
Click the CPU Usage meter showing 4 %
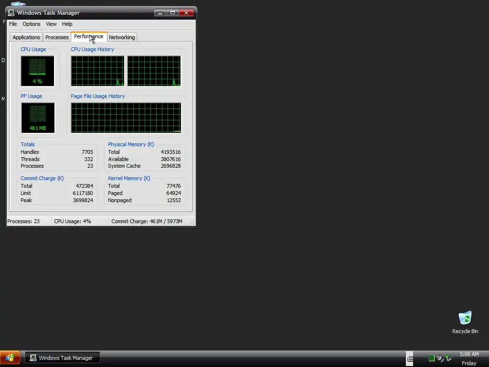pos(37,71)
